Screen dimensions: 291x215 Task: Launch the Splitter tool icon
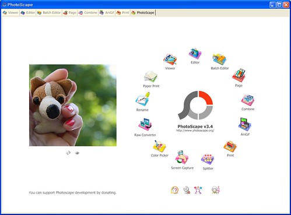pos(208,159)
